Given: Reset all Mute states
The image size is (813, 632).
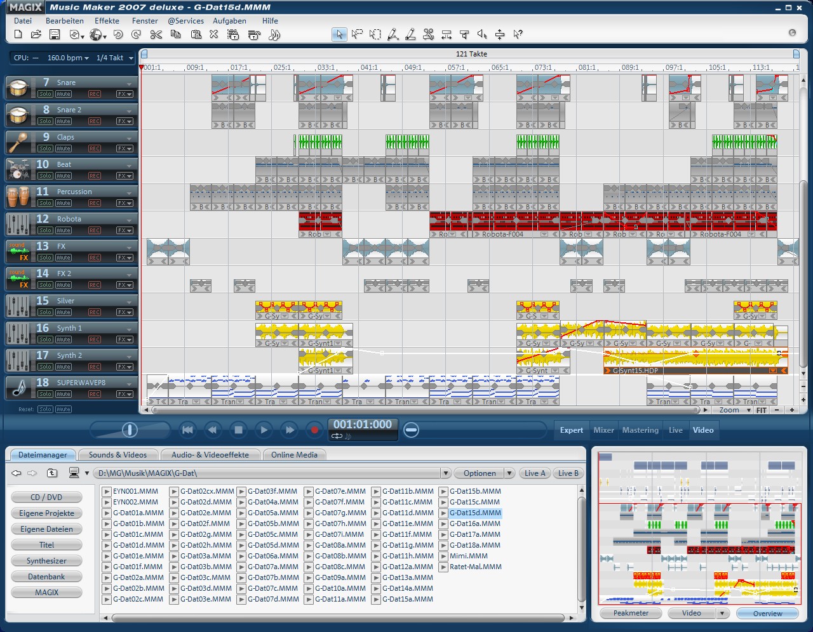Looking at the screenshot, I should coord(64,409).
